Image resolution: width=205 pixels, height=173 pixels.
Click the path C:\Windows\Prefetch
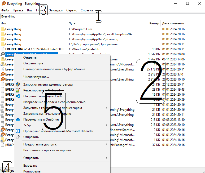84,49
